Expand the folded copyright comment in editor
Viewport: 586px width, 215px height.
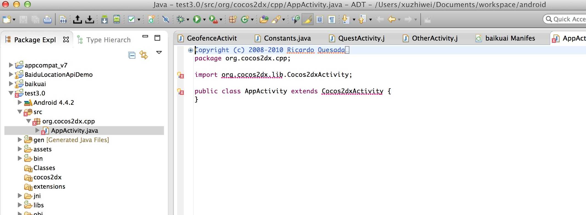190,50
